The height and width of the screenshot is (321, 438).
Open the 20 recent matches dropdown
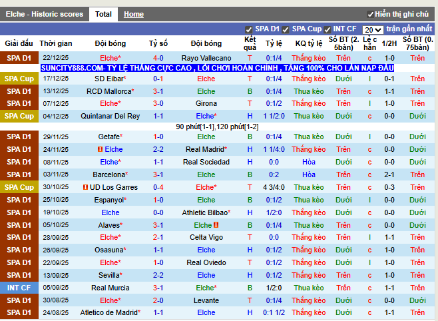pos(373,29)
